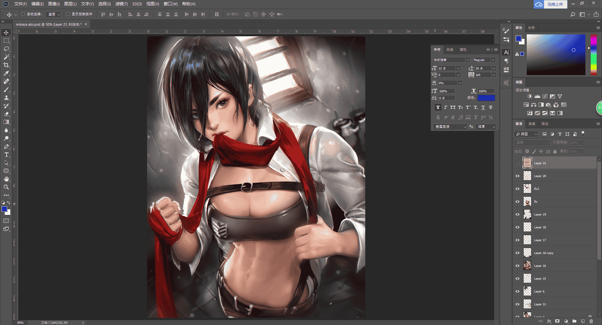The width and height of the screenshot is (602, 325).
Task: Click the delete layer trash icon
Action: [591, 321]
